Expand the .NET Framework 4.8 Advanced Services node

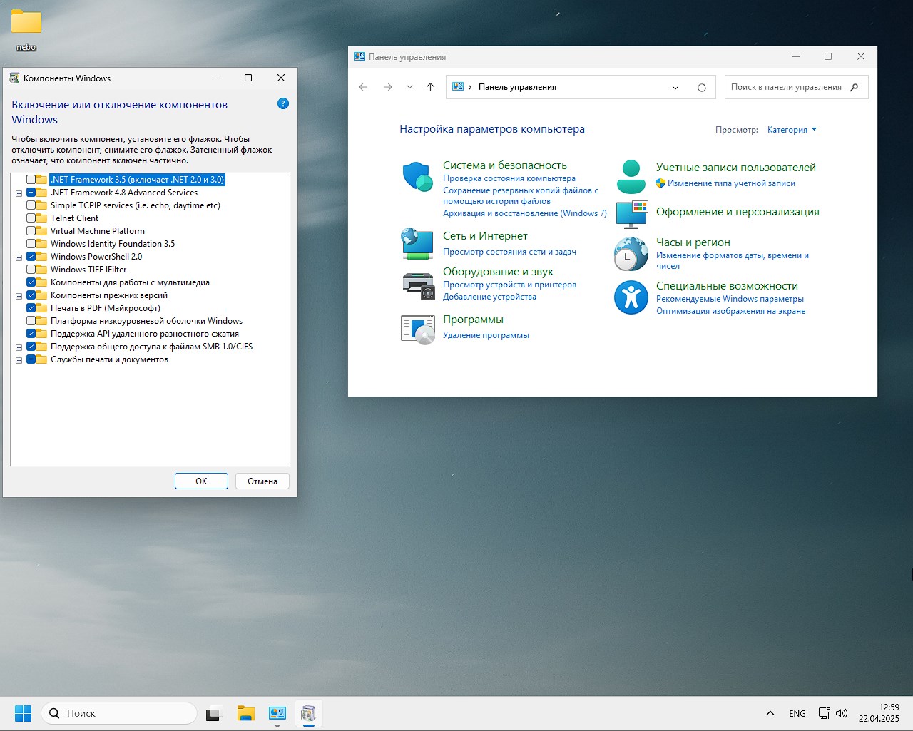pos(19,193)
